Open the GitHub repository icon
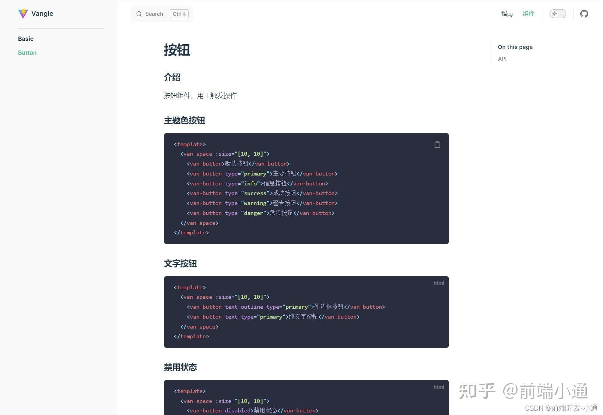Screen dimensions: 603x415 click(x=584, y=14)
